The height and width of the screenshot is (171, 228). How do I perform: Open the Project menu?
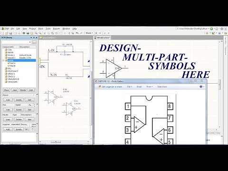[32, 28]
